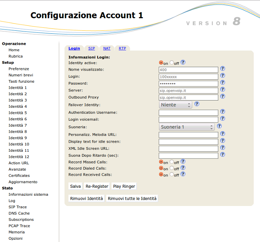
Task: Open Certificates in the sidebar
Action: 19,176
